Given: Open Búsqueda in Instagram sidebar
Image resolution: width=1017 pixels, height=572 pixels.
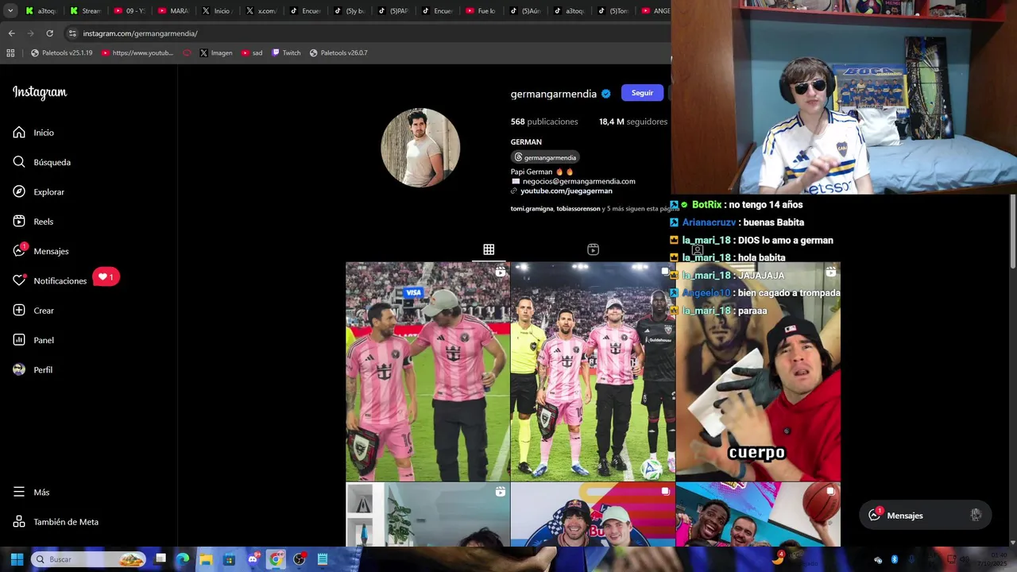Looking at the screenshot, I should pos(42,162).
